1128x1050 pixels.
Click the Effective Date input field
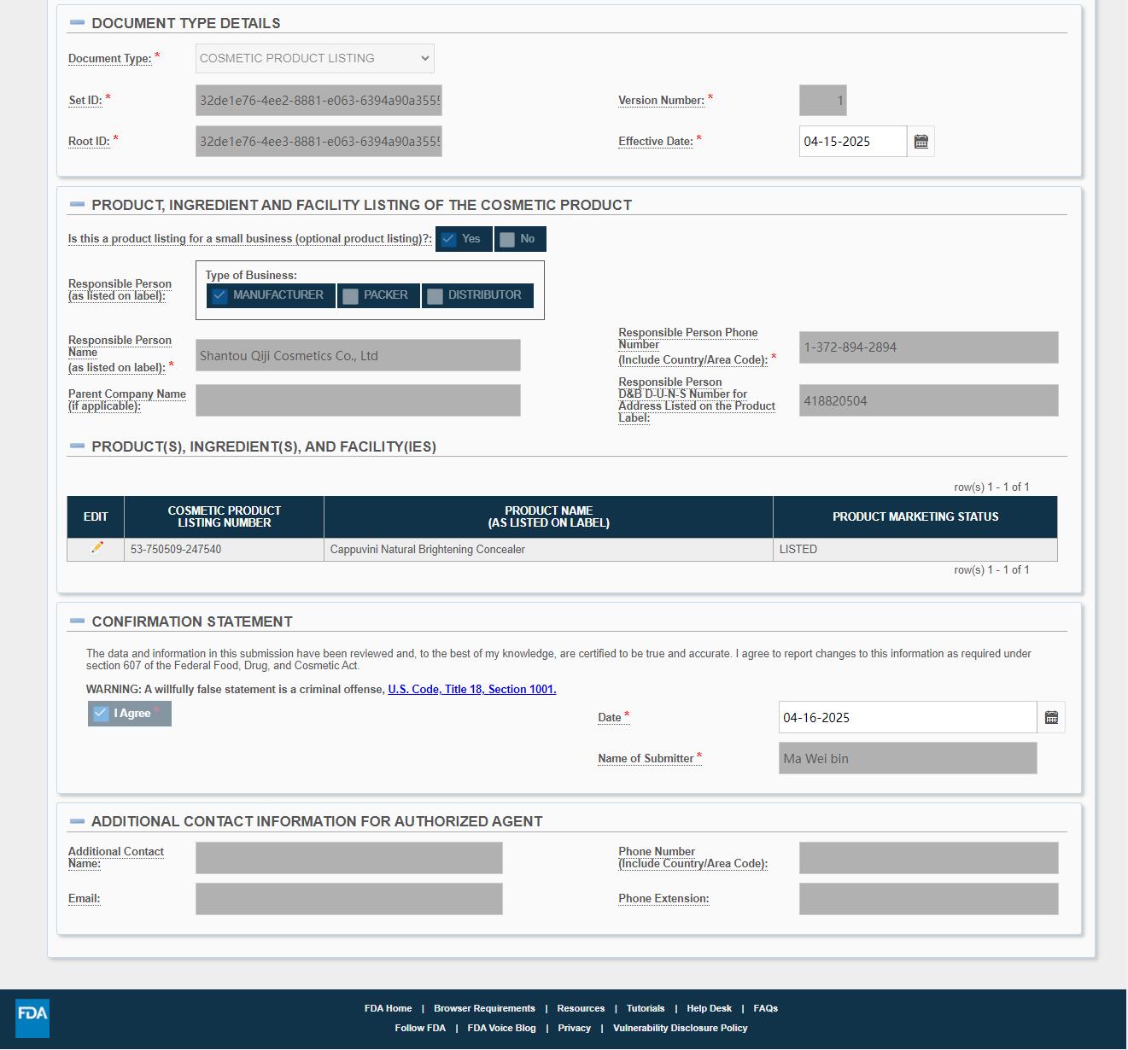(852, 142)
